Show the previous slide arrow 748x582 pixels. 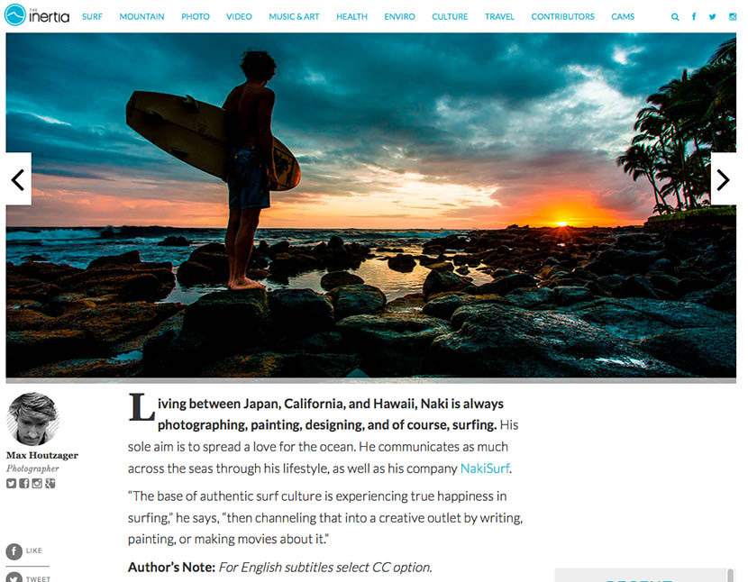[x=18, y=179]
